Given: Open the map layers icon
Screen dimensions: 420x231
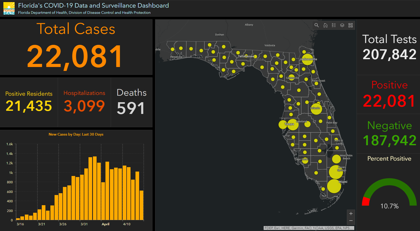Looking at the screenshot, I should (342, 25).
